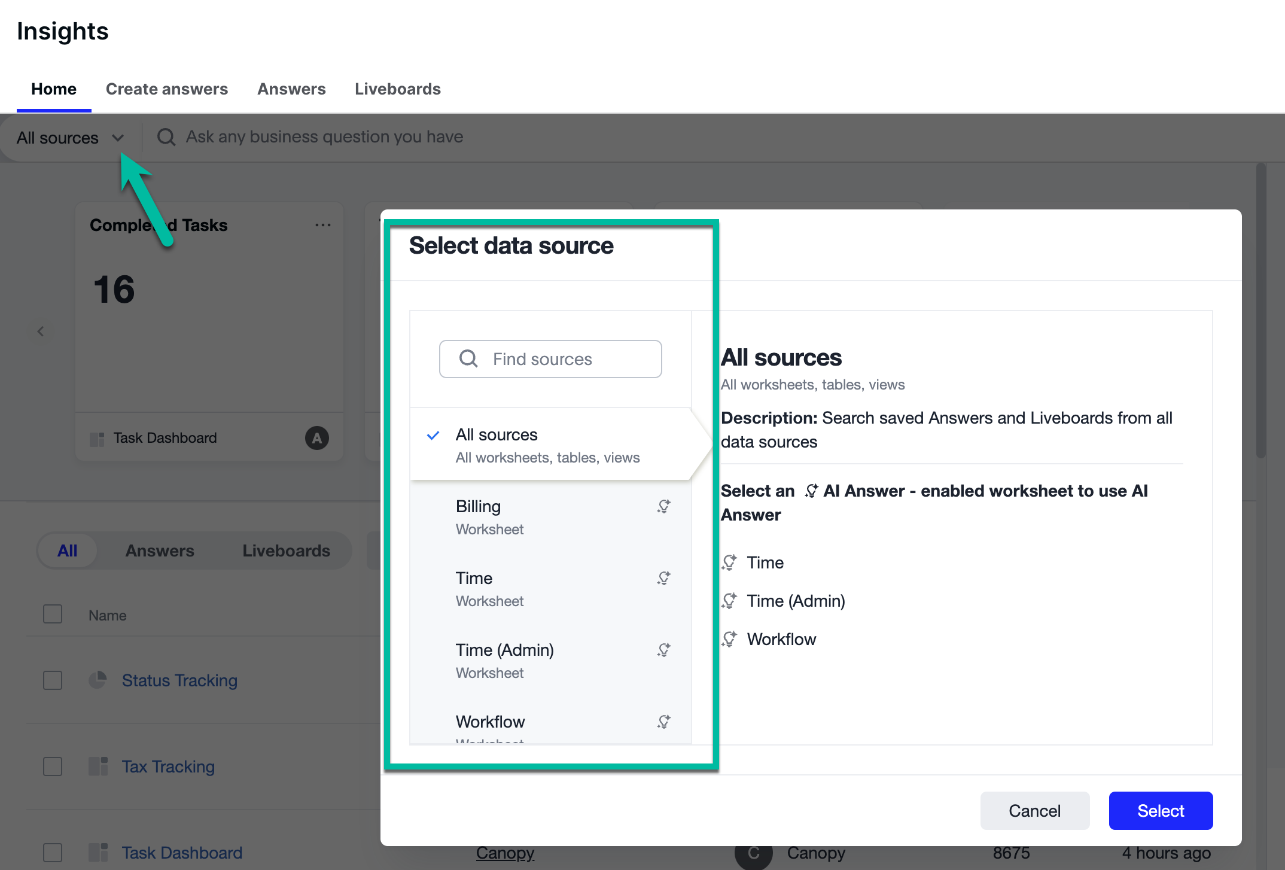Screen dimensions: 1285x870
Task: Click the page vertical scrollbar
Action: click(x=1260, y=311)
